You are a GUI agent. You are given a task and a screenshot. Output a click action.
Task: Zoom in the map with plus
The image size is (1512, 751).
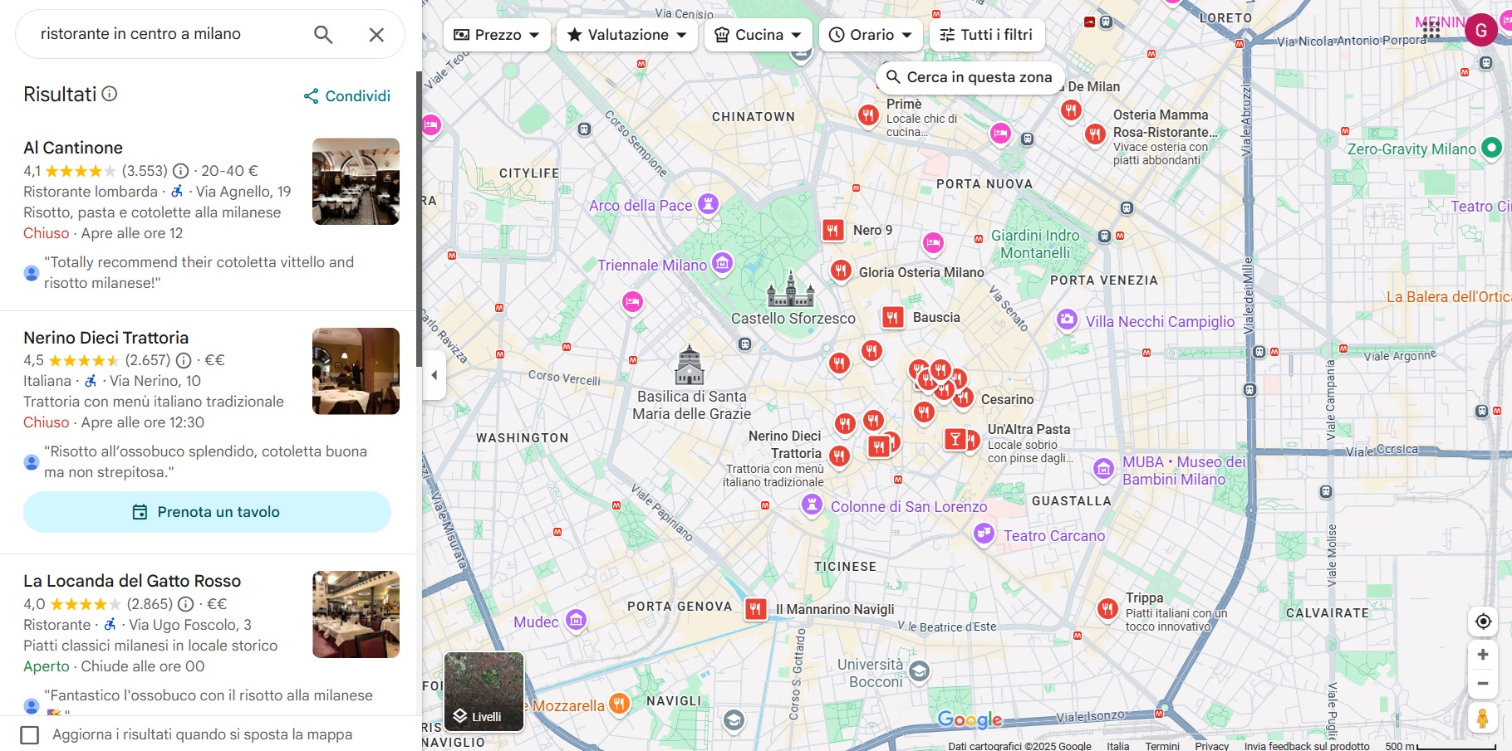(x=1483, y=655)
